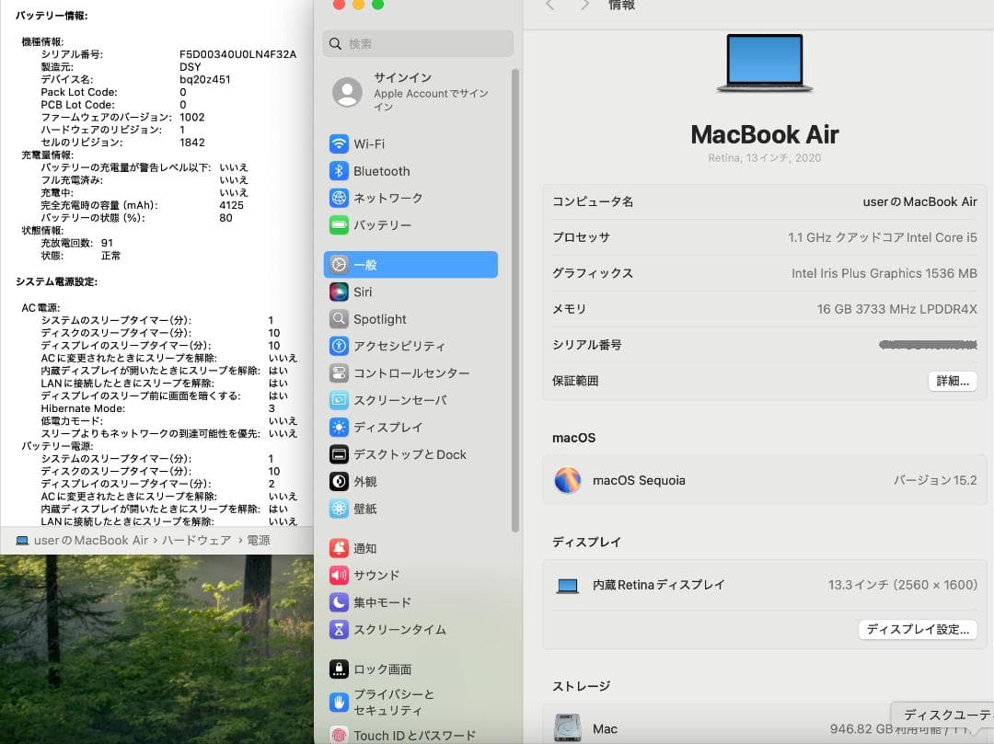
Task: Click the macOS Sequoia バージョン15.2 row
Action: point(765,480)
